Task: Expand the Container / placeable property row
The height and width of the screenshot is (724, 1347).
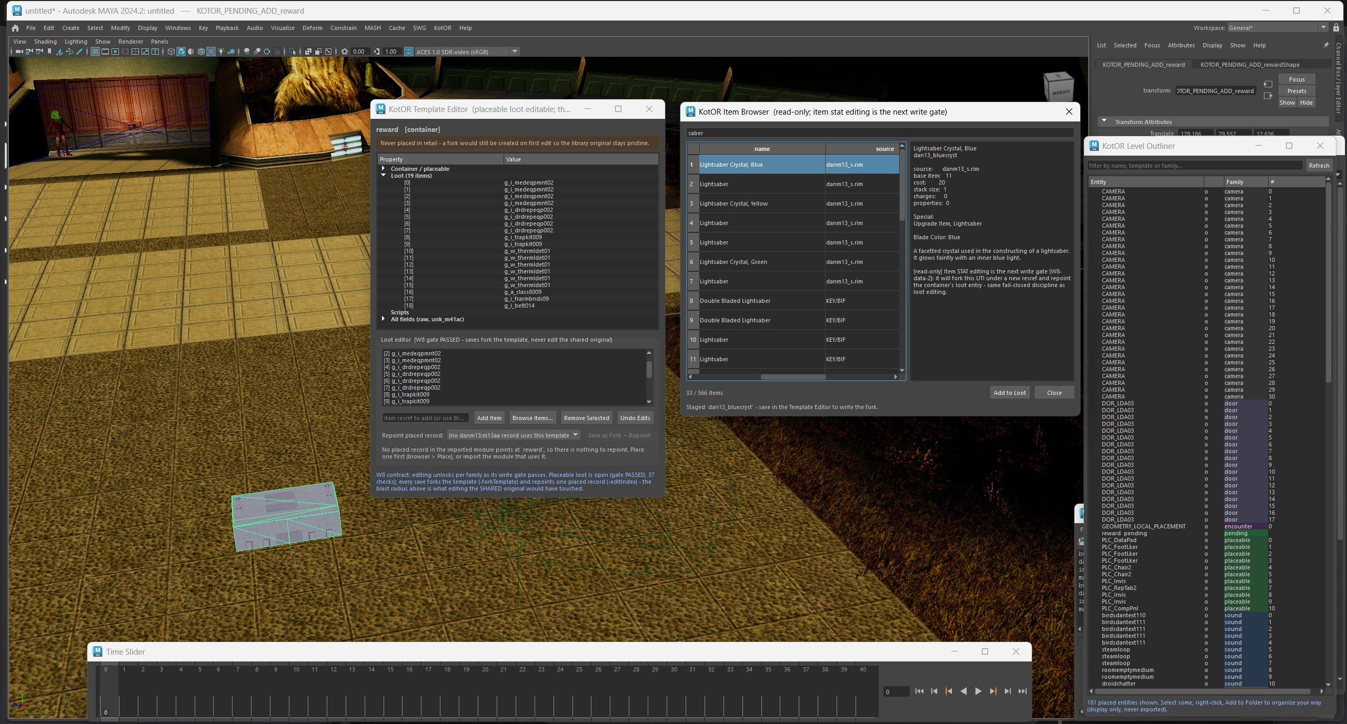Action: (384, 169)
